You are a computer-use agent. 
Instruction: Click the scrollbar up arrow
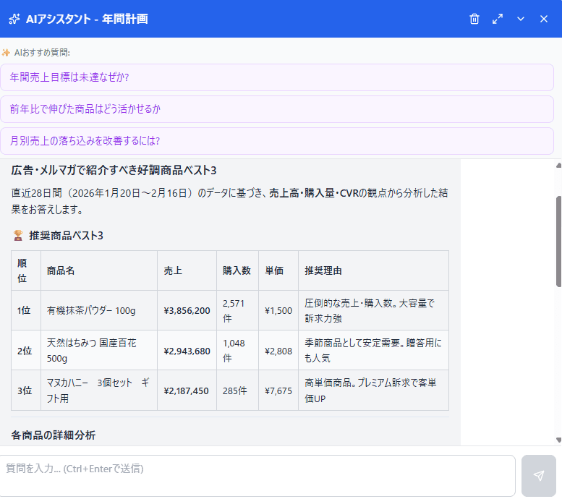coord(558,166)
